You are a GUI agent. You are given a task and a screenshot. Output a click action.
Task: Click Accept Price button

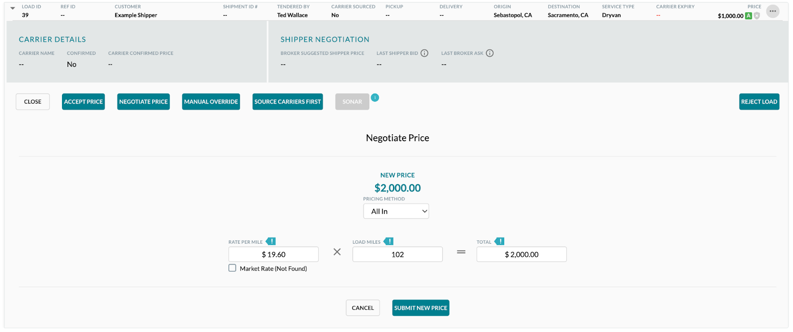83,102
